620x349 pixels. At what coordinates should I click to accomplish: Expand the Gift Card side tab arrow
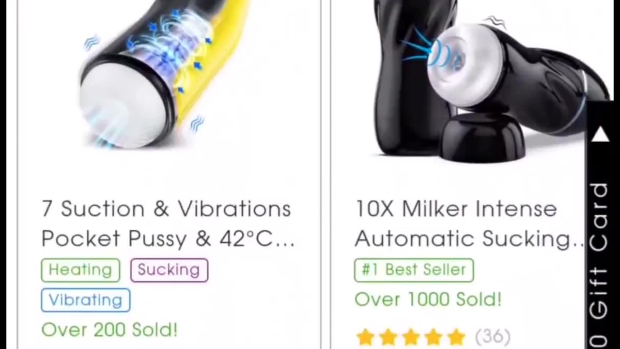(600, 134)
